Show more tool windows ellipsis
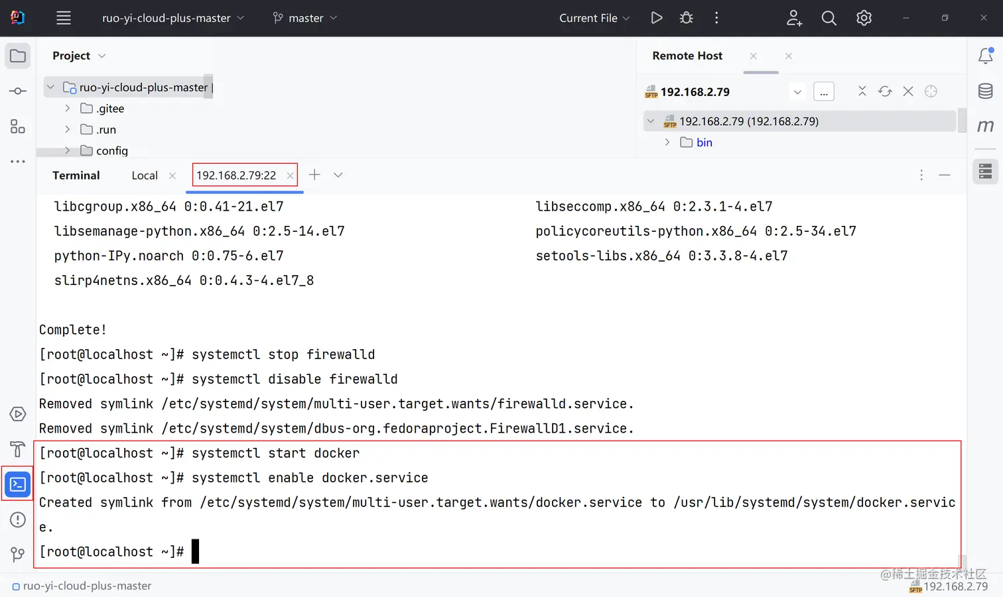The image size is (1003, 597). pyautogui.click(x=18, y=161)
